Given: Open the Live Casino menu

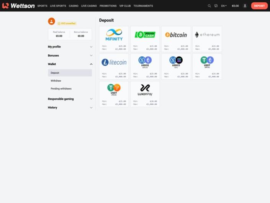Looking at the screenshot, I should (x=89, y=6).
